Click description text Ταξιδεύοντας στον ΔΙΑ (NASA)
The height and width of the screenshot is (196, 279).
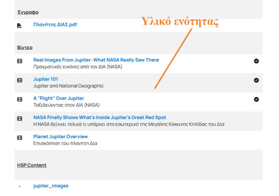click(66, 105)
